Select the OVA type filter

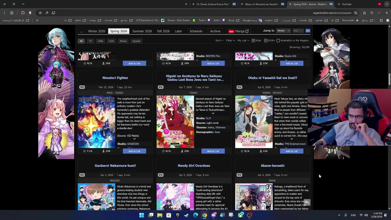(111, 41)
